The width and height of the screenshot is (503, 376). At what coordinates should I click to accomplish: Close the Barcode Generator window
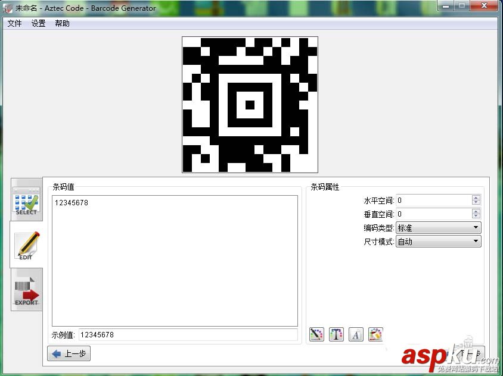point(485,6)
